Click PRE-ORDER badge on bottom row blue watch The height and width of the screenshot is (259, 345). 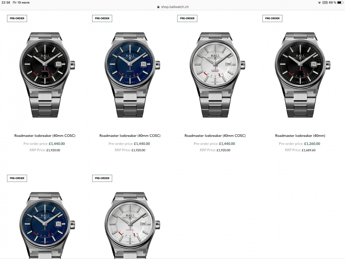click(17, 178)
